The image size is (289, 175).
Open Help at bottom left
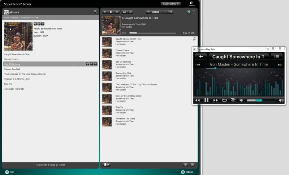click(x=9, y=172)
